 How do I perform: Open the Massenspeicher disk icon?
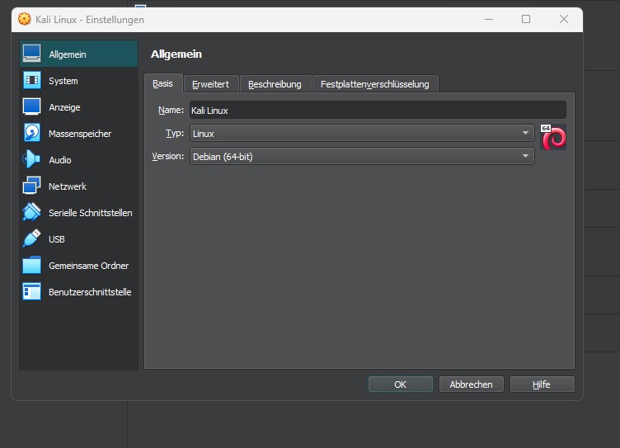(x=31, y=133)
